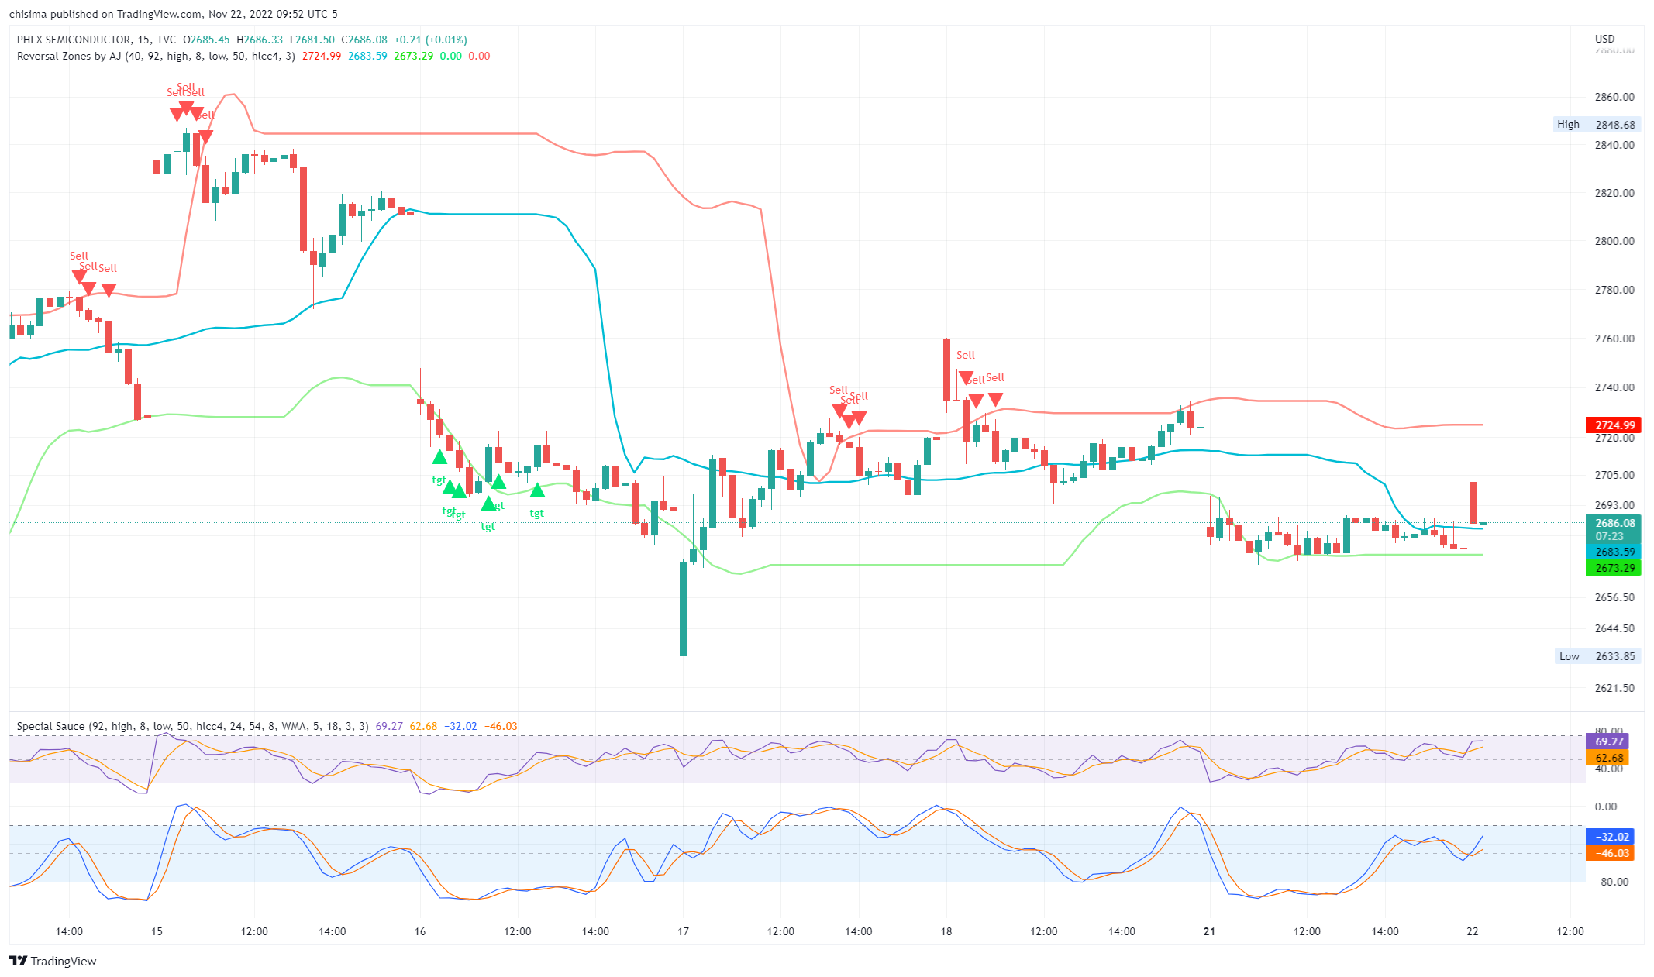Select the red 2724.99 price label
The height and width of the screenshot is (977, 1654).
tap(1613, 425)
